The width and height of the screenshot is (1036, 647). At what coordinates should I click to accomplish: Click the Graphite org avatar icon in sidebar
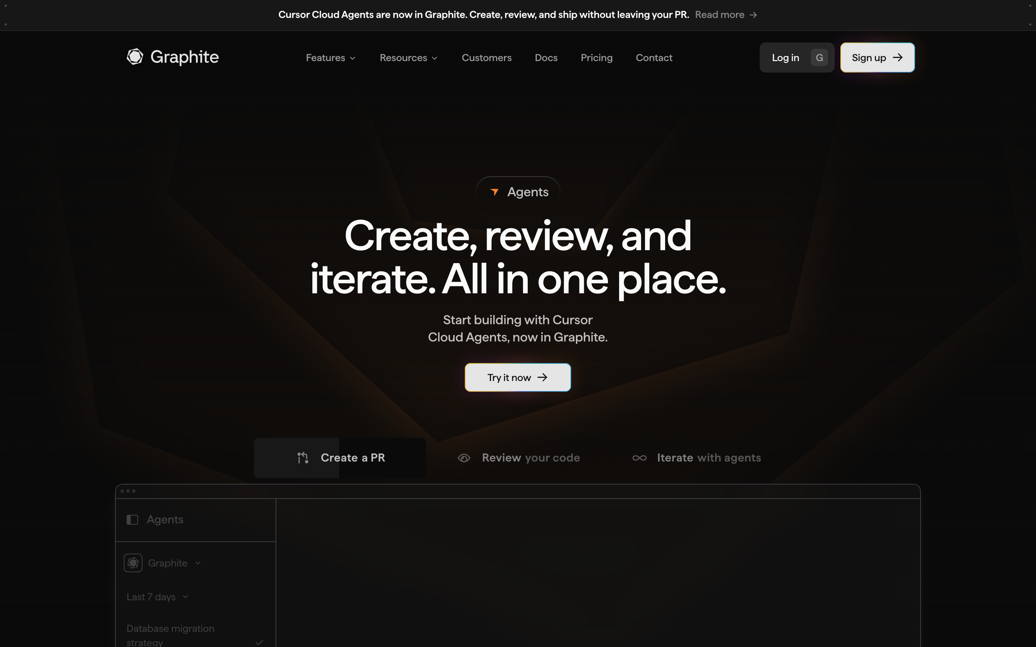pos(133,563)
